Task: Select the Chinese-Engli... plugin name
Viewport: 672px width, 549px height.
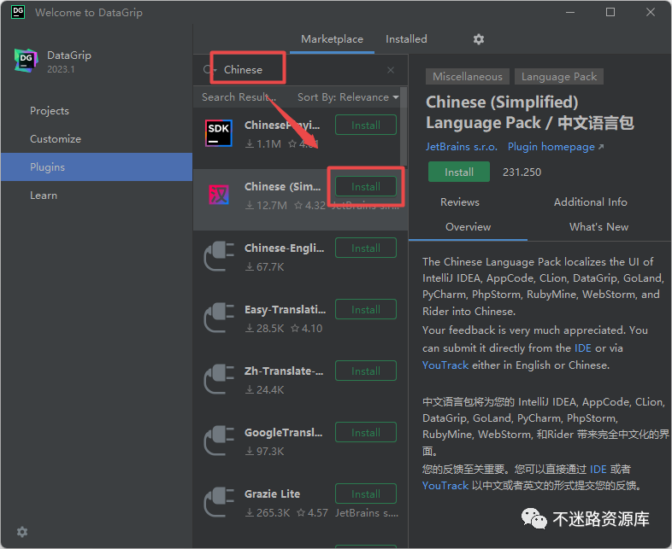Action: point(284,248)
